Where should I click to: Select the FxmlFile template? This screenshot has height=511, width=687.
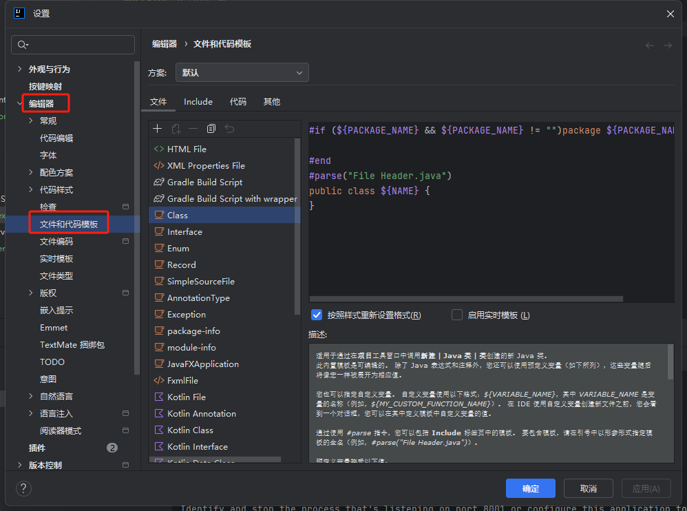tap(224, 381)
